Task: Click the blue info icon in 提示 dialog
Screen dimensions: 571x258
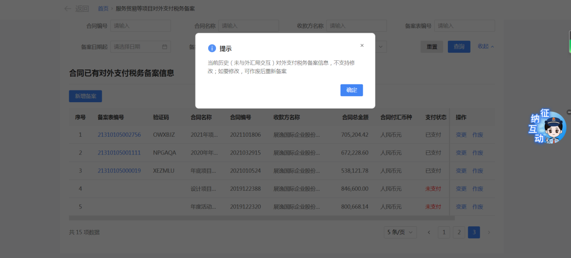Action: click(x=211, y=48)
